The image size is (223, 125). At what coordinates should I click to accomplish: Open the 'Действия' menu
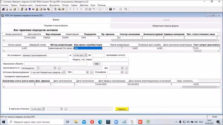(84, 5)
